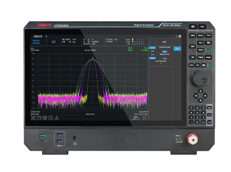Click the system log icon at bottom left
231x172 pixels.
pyautogui.click(x=33, y=118)
